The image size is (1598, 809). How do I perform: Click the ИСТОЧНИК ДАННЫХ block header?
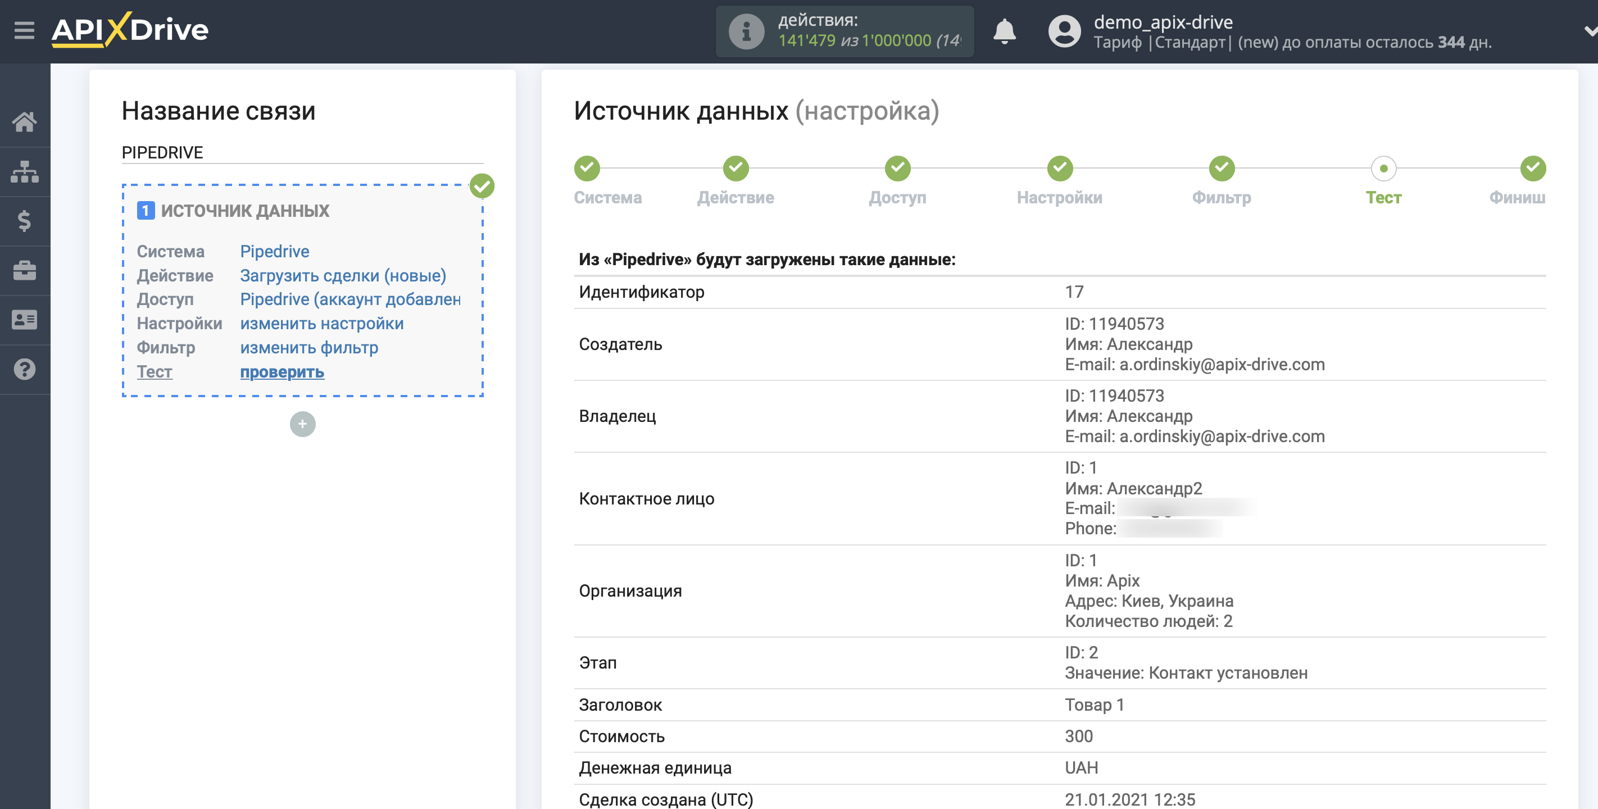tap(245, 210)
